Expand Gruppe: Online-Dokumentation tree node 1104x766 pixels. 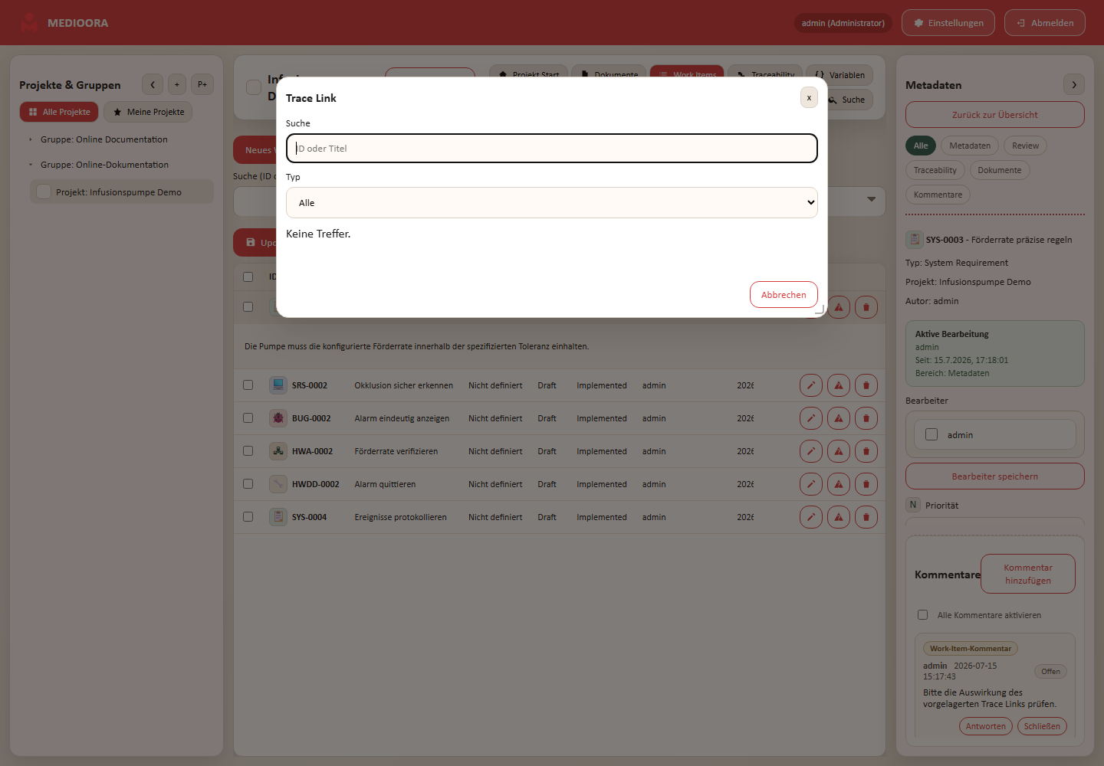31,165
